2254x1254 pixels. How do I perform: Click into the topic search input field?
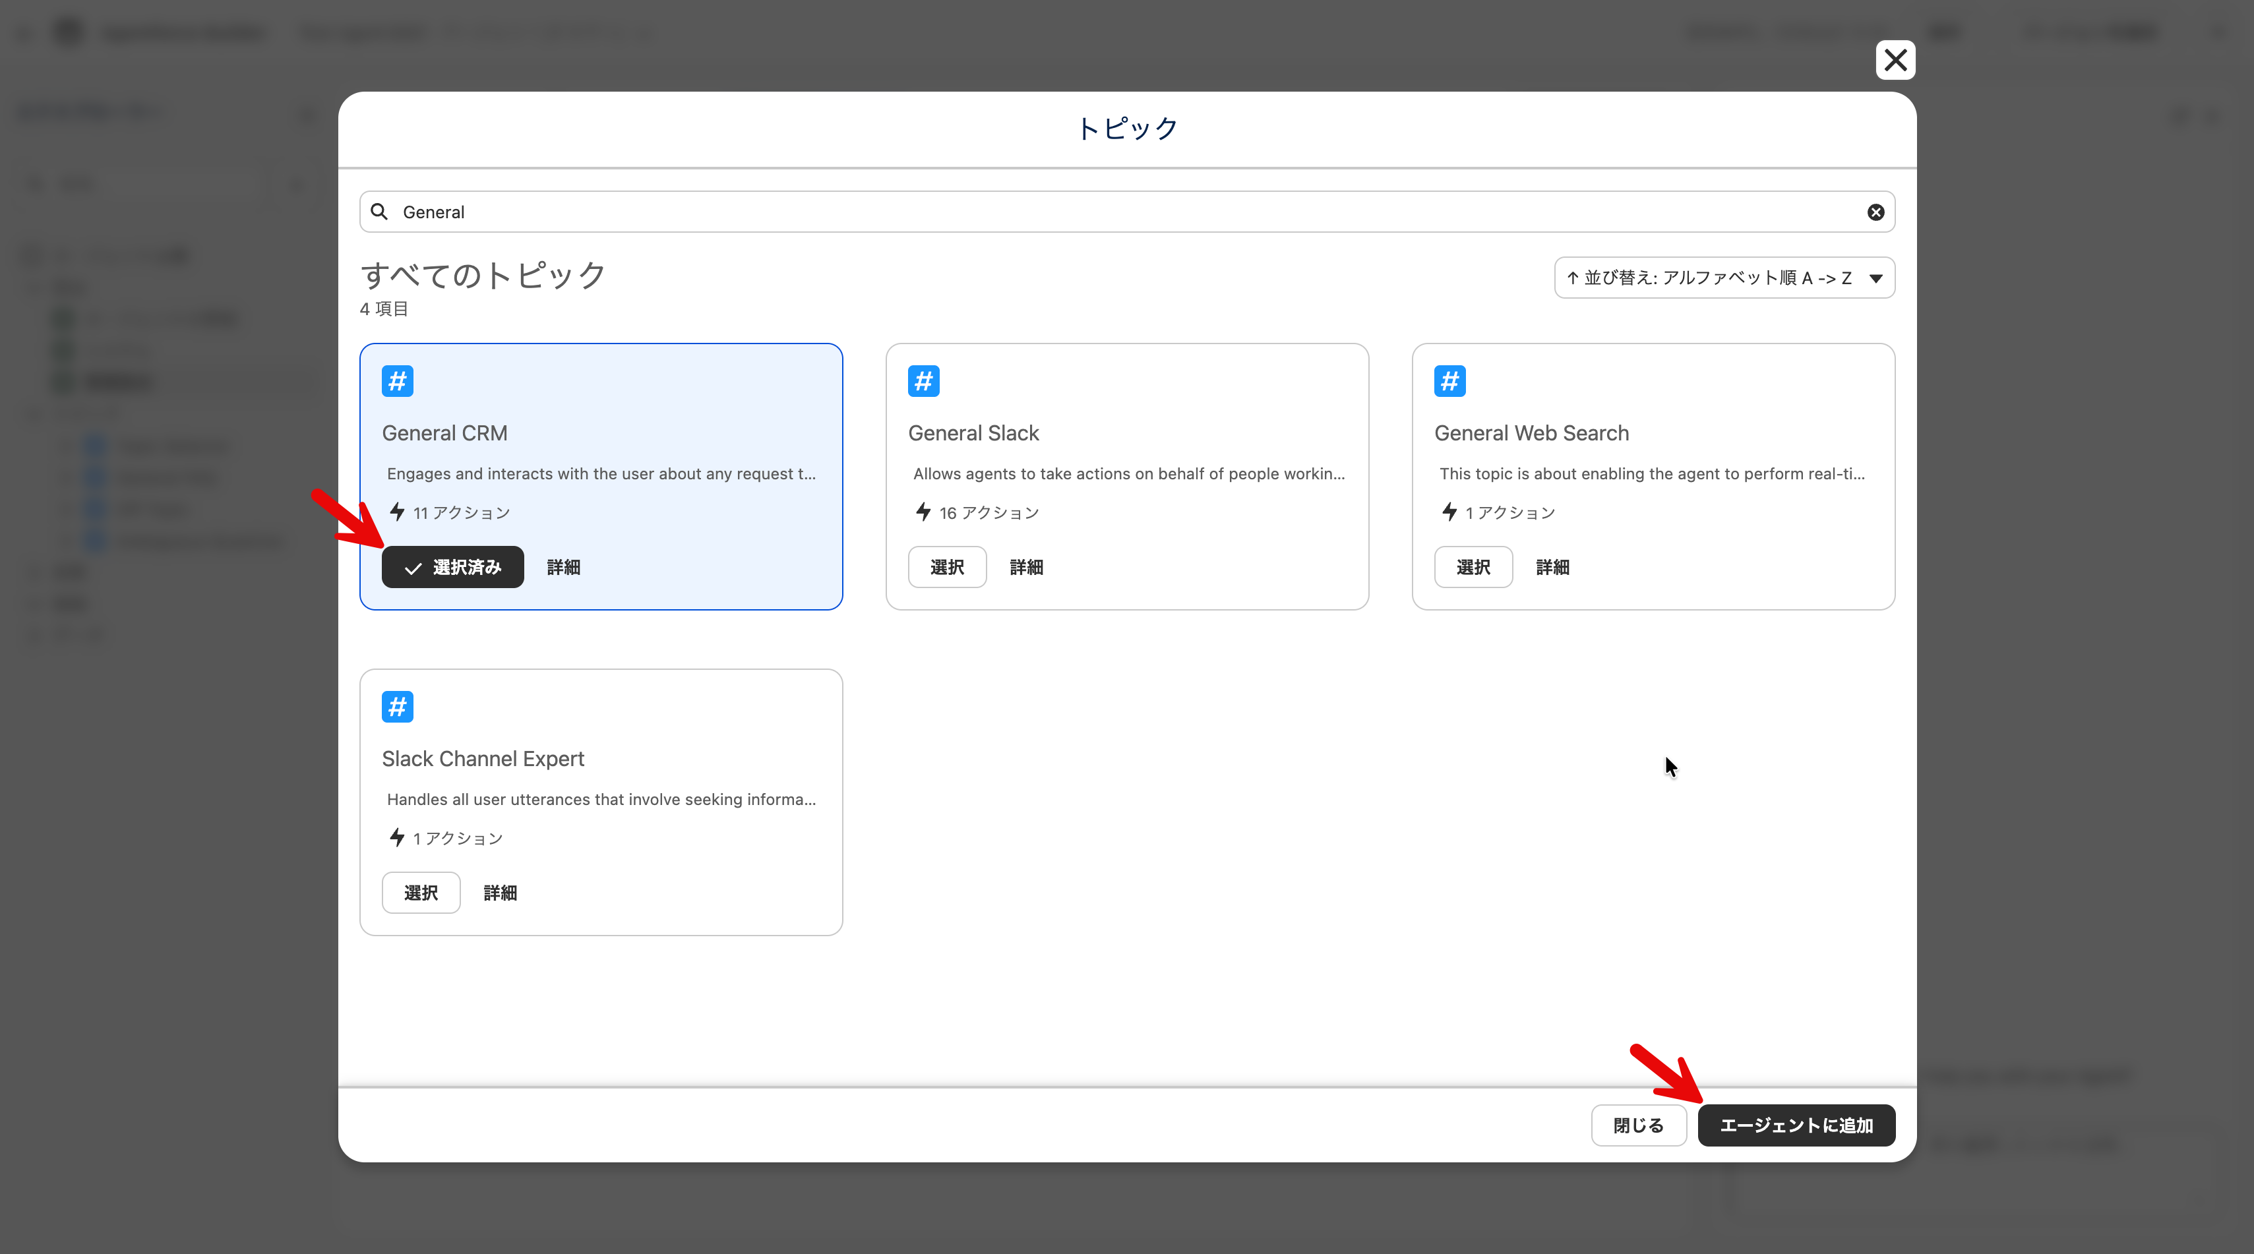coord(1120,213)
